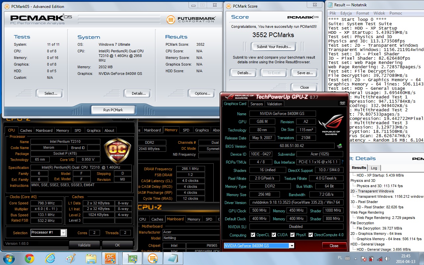Switch to Caches tab in CPU-Z front window
The height and width of the screenshot is (265, 424).
tap(26, 131)
